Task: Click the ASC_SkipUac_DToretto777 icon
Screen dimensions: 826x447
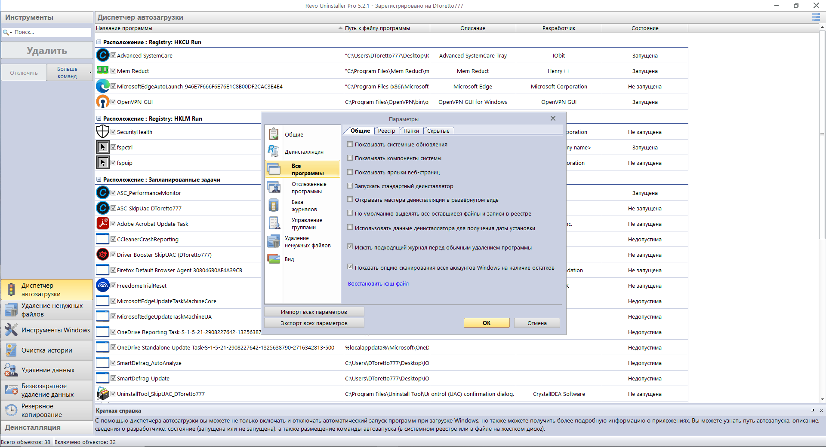Action: 102,208
